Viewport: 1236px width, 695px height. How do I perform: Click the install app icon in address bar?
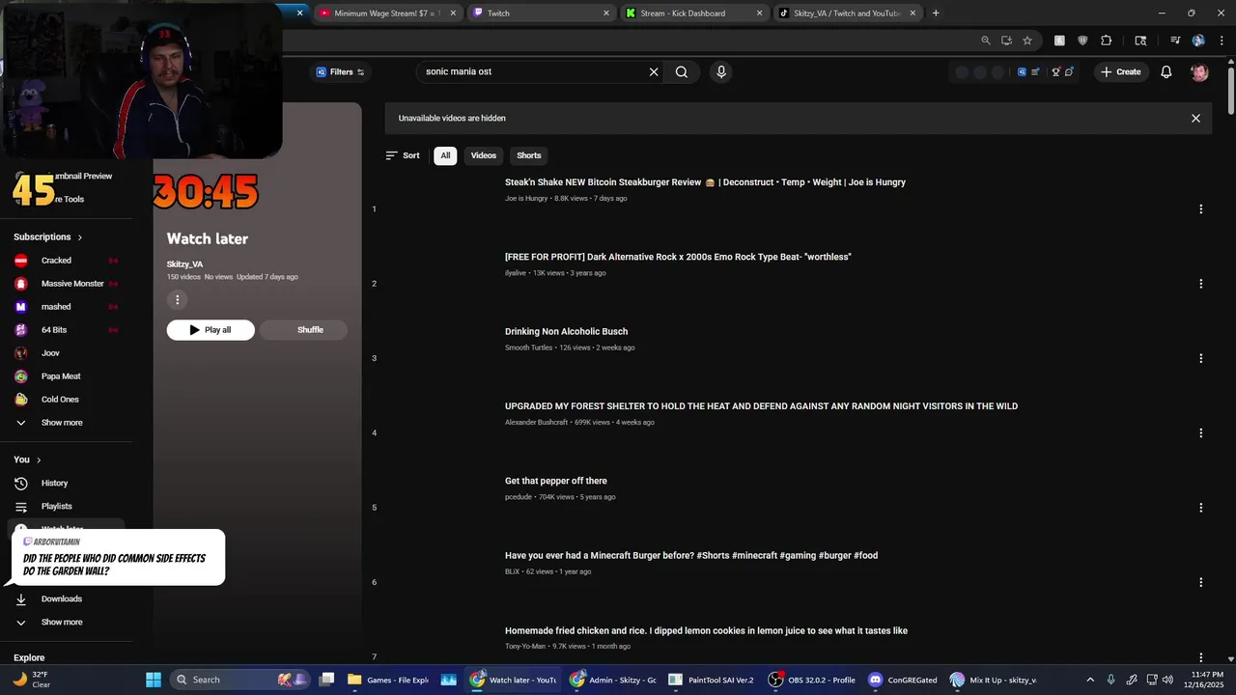(x=1006, y=41)
